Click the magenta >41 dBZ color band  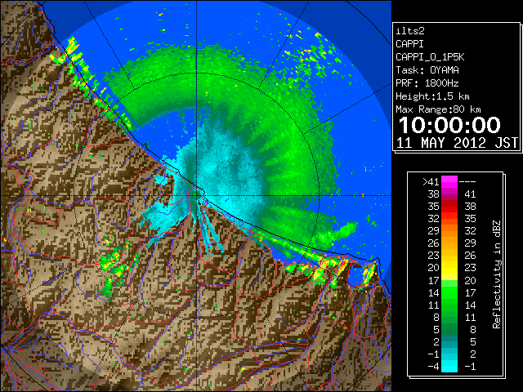449,182
